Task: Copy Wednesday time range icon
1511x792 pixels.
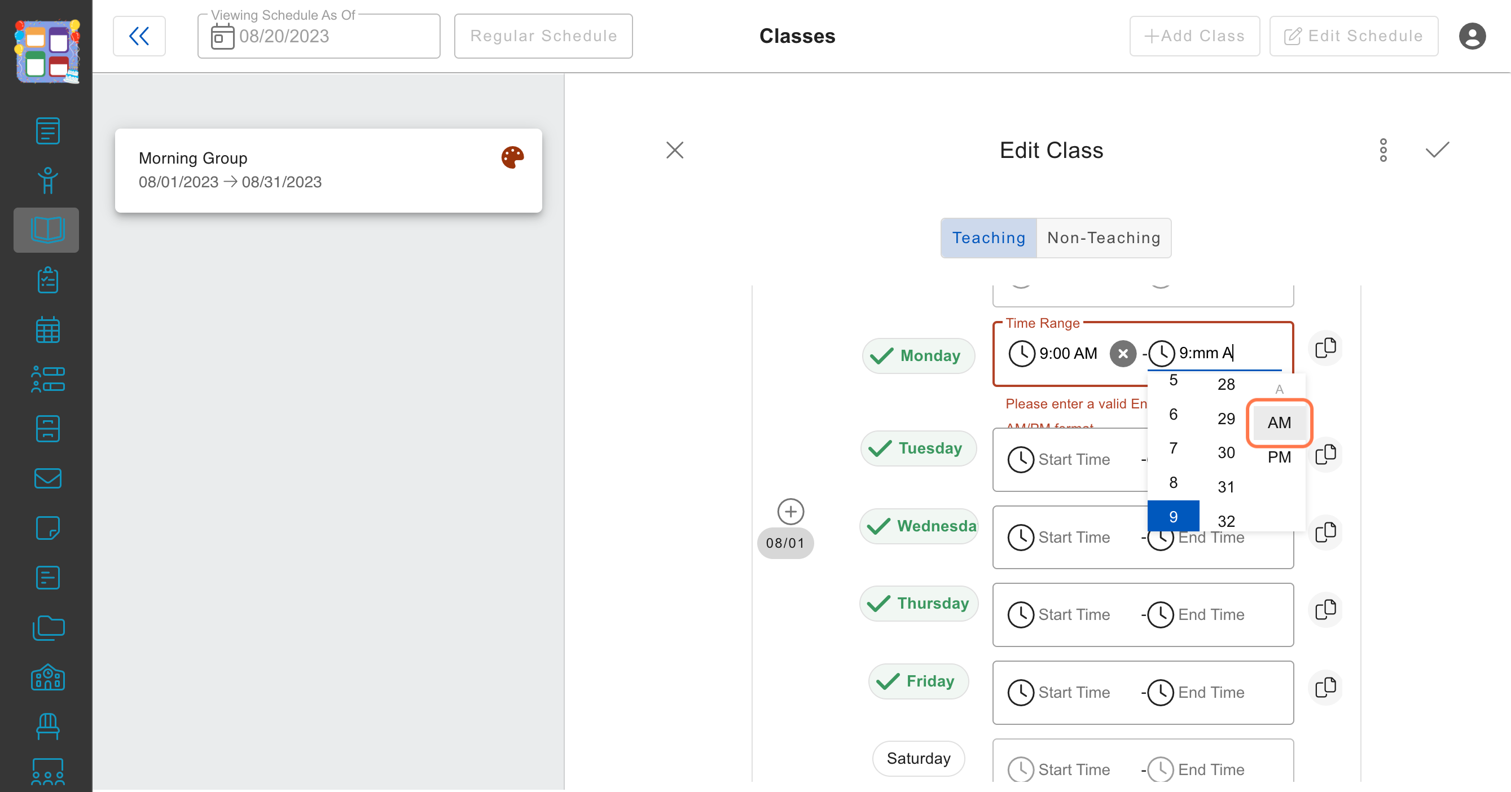Action: pyautogui.click(x=1325, y=533)
